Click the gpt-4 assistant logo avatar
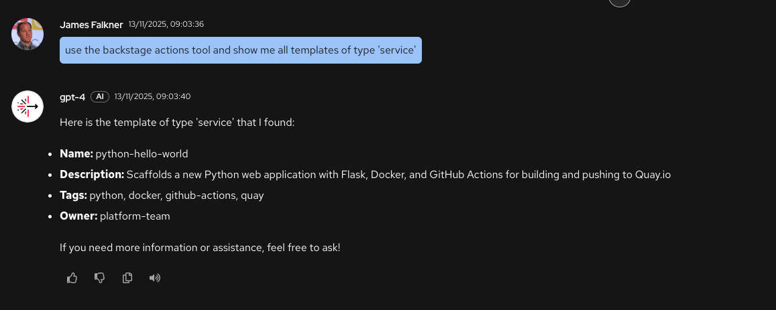The width and height of the screenshot is (776, 310). click(27, 106)
